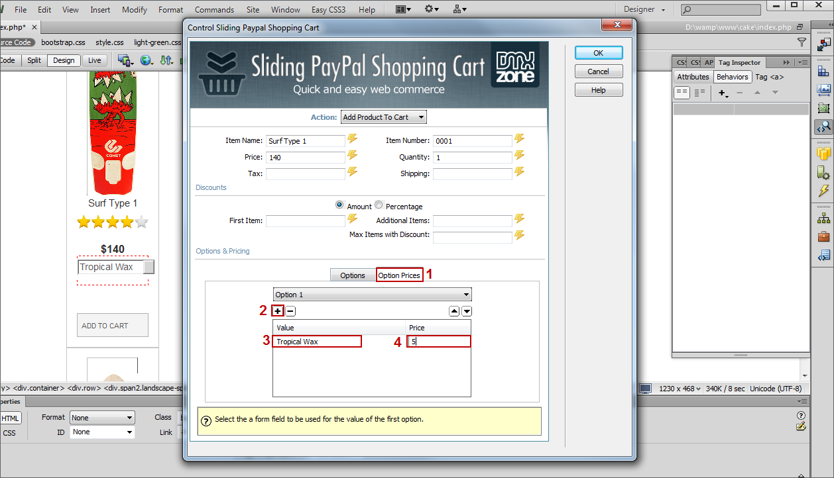Switch to Design view

(64, 60)
